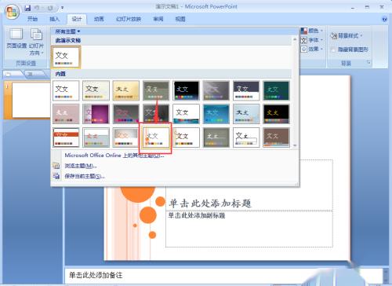Click the round Office button

pyautogui.click(x=12, y=12)
